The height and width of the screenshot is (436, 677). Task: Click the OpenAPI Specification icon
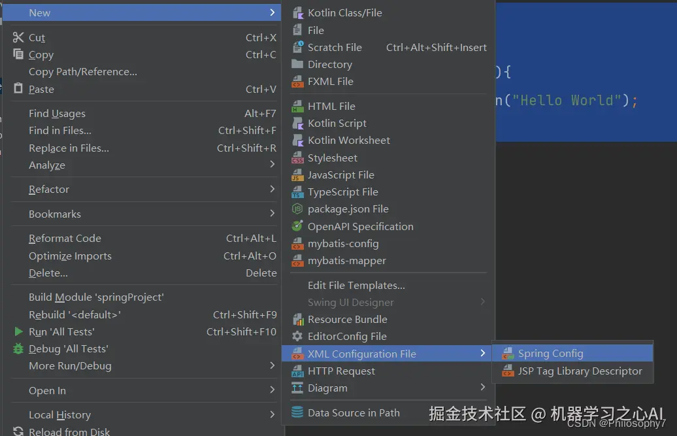pos(297,226)
